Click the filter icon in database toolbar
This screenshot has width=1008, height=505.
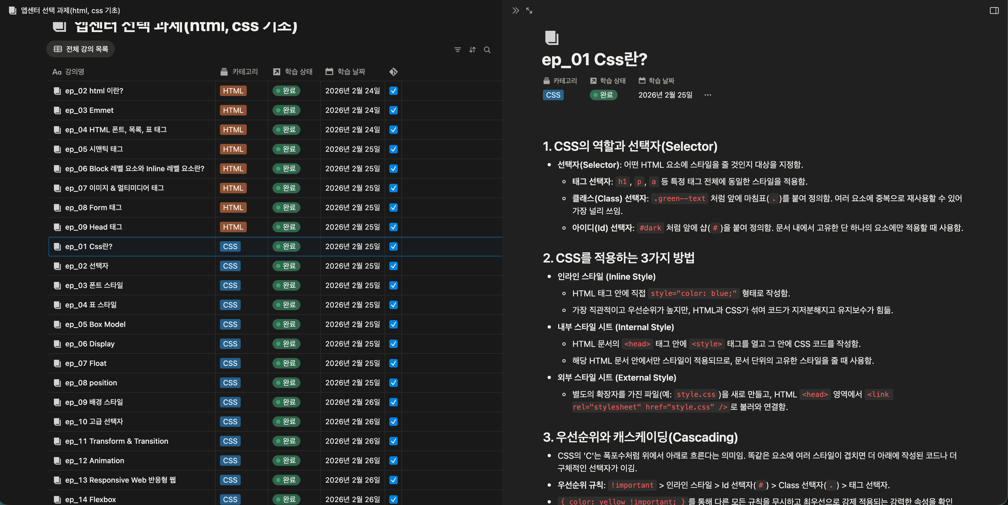pyautogui.click(x=457, y=50)
